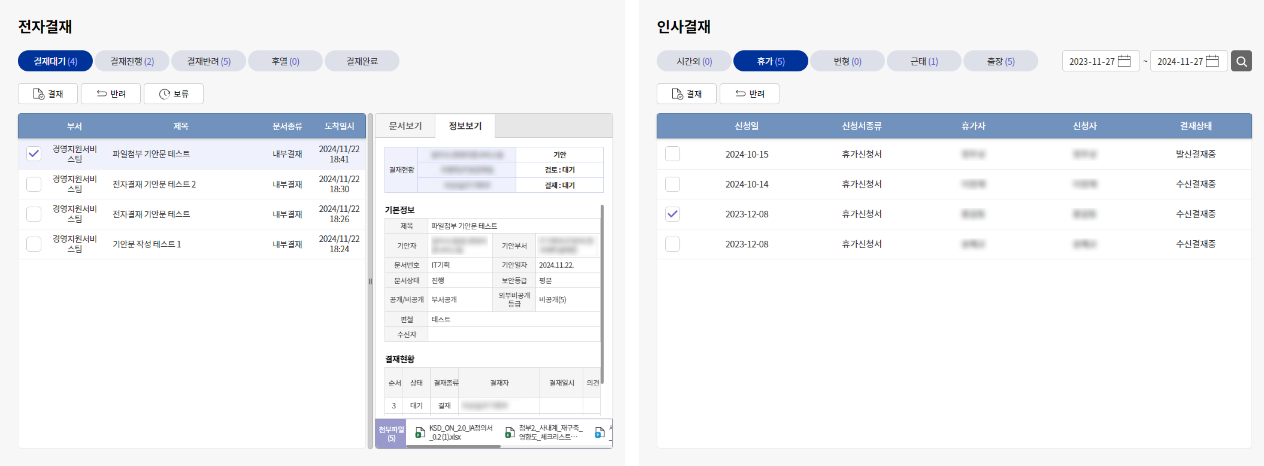This screenshot has width=1264, height=466.
Task: Click the vertical splitter handle between panels
Action: pos(371,281)
